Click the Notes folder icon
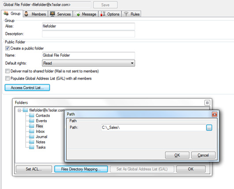Image resolution: width=234 pixels, height=189 pixels. pos(31,142)
